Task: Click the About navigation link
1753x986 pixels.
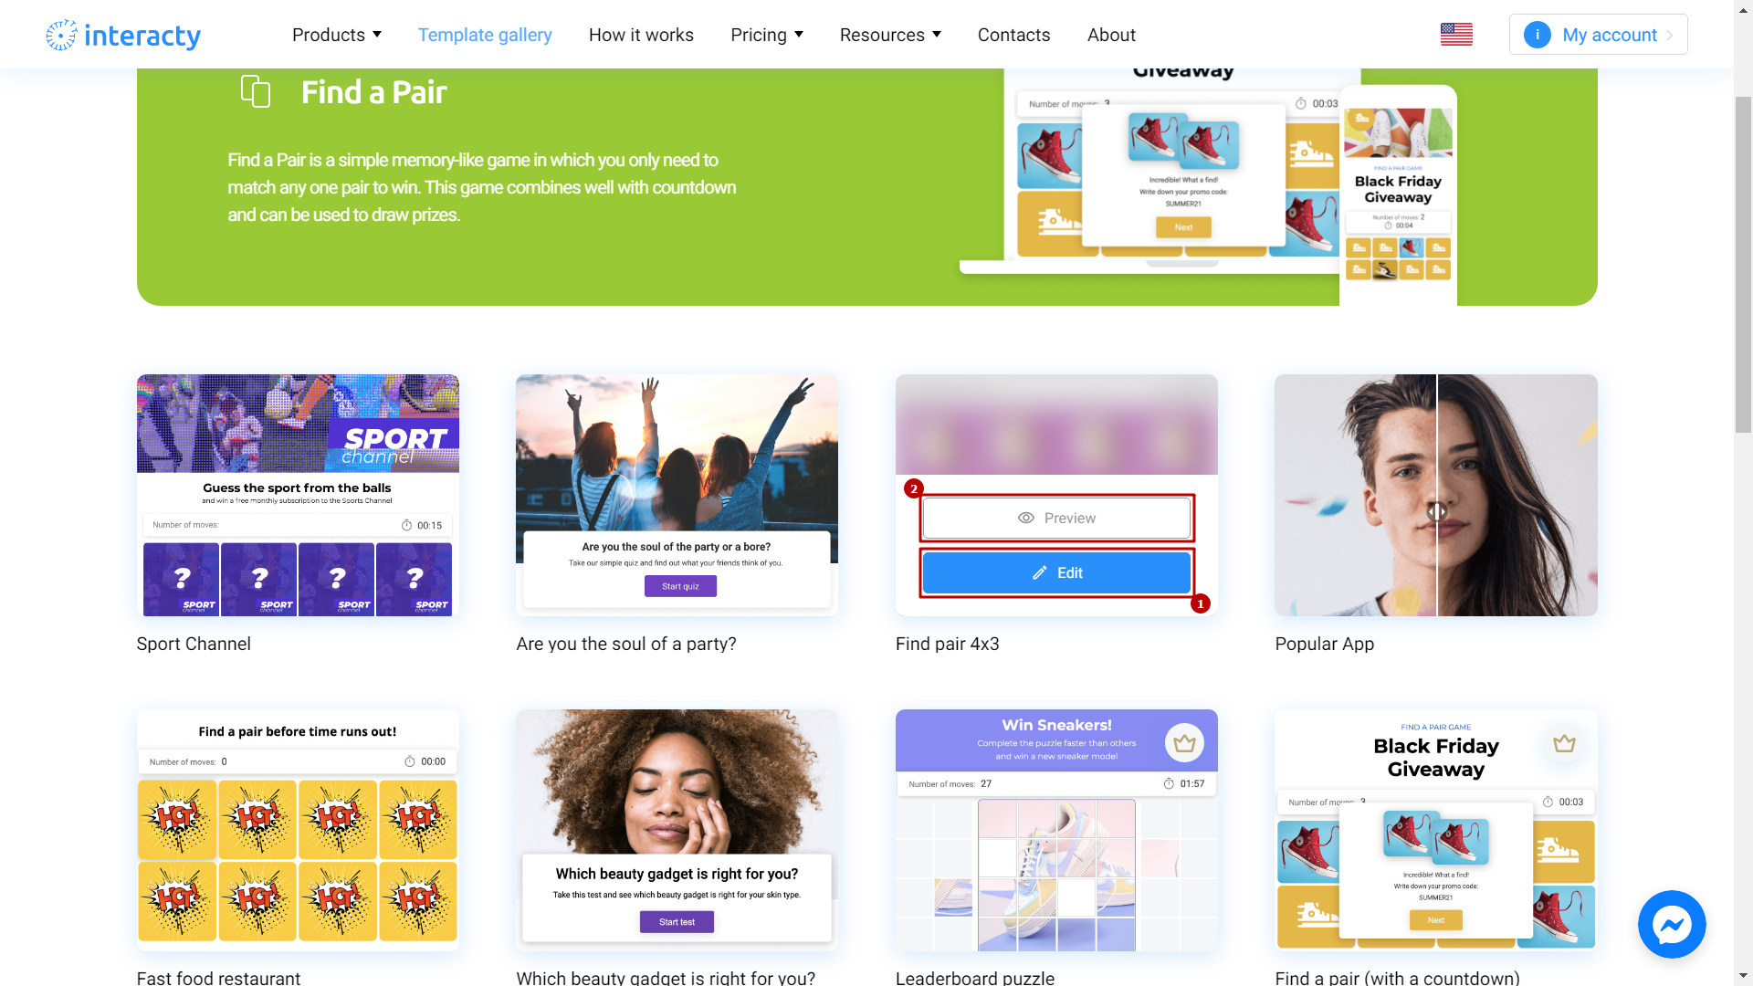Action: point(1111,34)
